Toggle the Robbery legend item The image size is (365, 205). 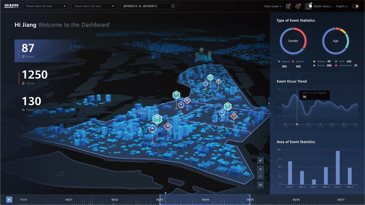pos(321,61)
